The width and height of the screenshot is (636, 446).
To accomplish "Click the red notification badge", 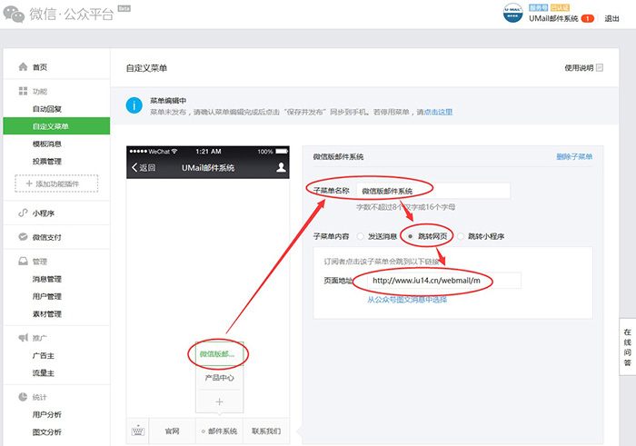I will click(x=587, y=18).
